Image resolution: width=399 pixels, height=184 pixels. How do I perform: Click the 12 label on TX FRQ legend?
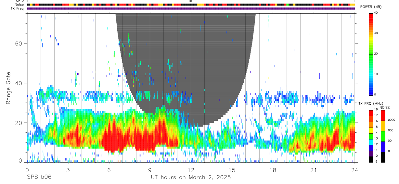click(376, 144)
